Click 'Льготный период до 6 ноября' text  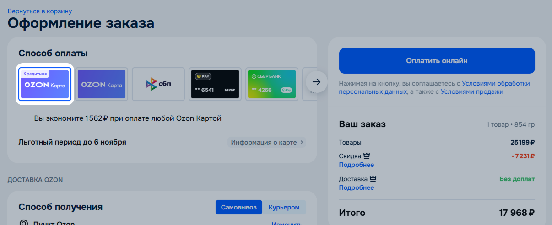click(72, 142)
